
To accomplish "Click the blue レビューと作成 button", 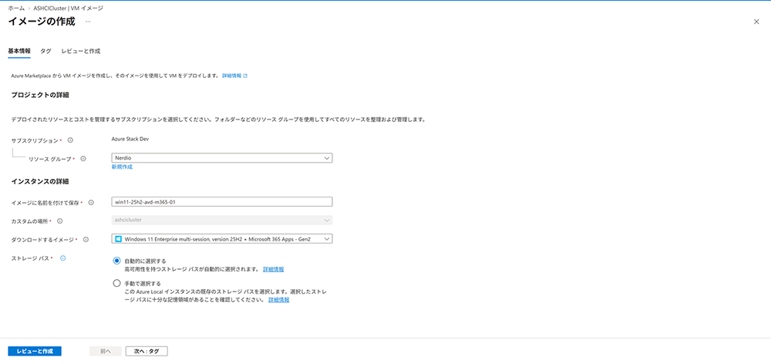I will (x=35, y=351).
